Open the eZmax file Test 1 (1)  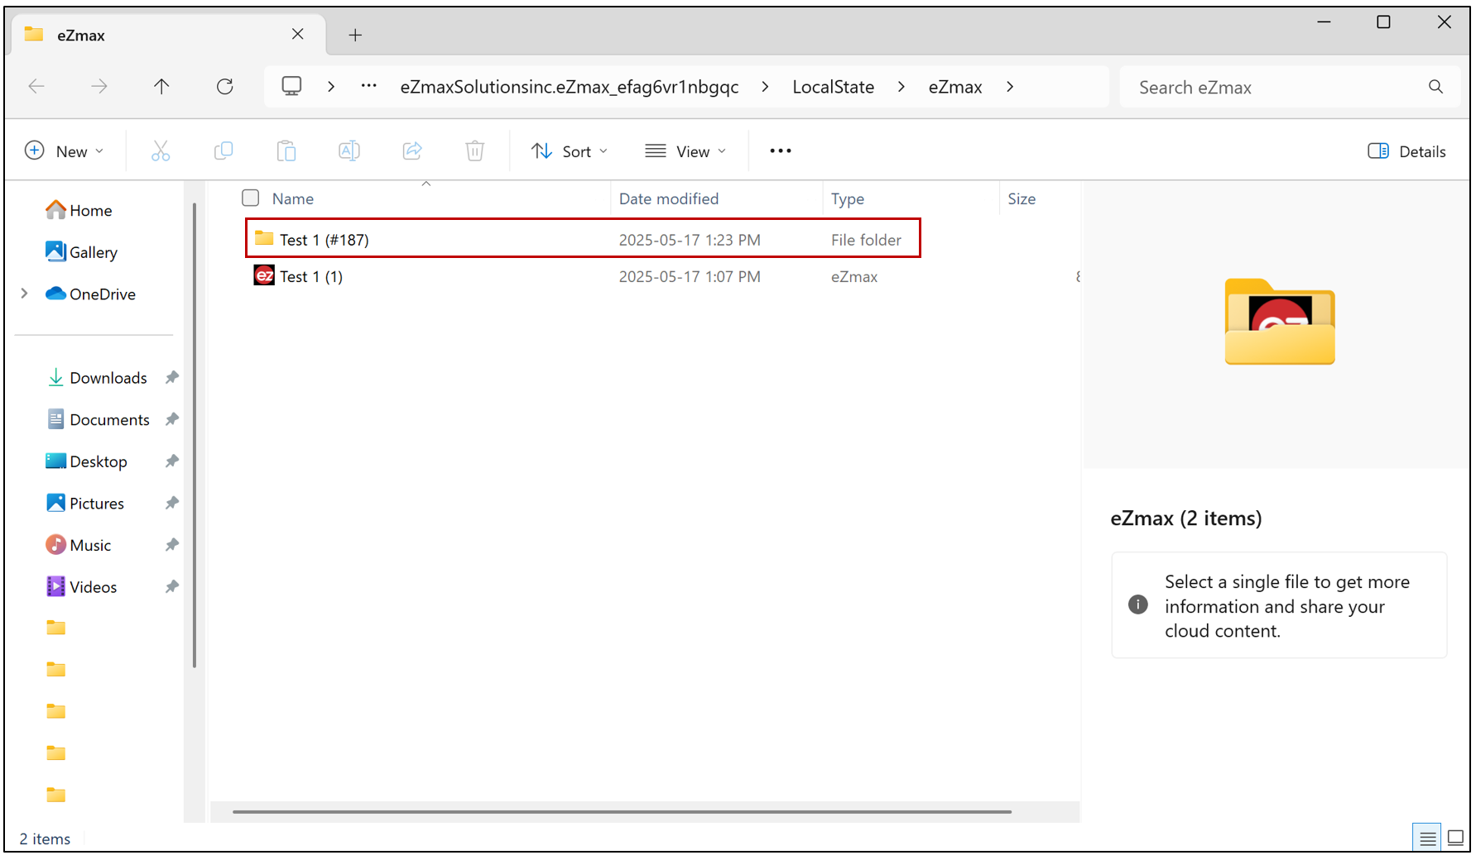pyautogui.click(x=310, y=276)
